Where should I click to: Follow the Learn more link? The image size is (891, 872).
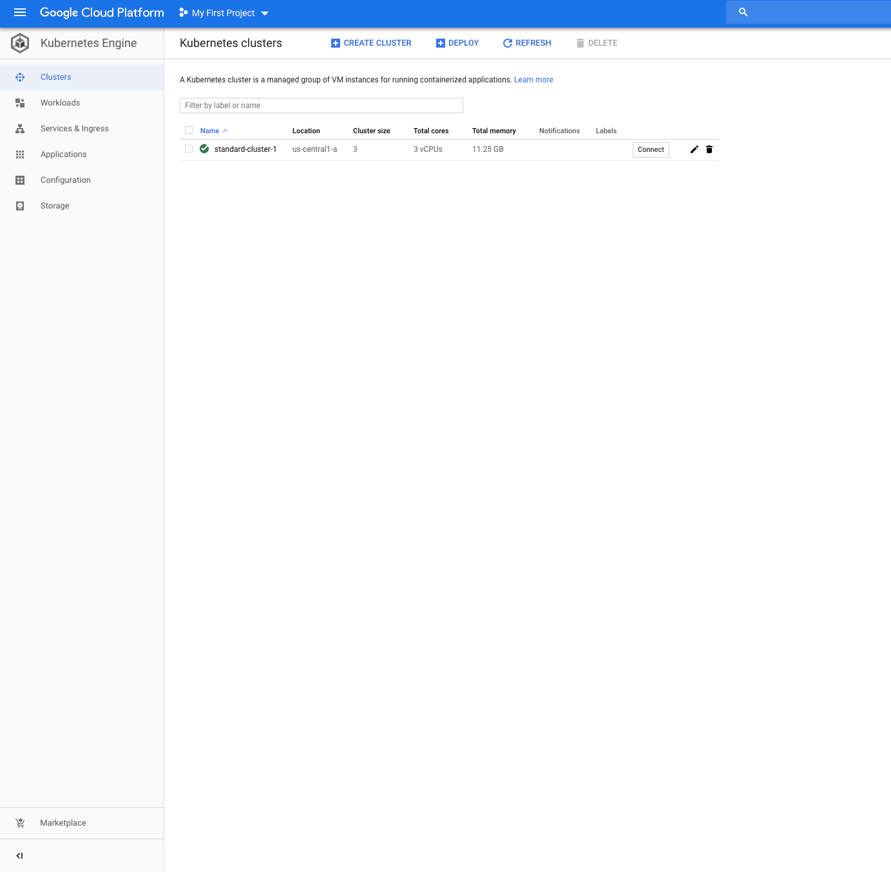point(533,80)
